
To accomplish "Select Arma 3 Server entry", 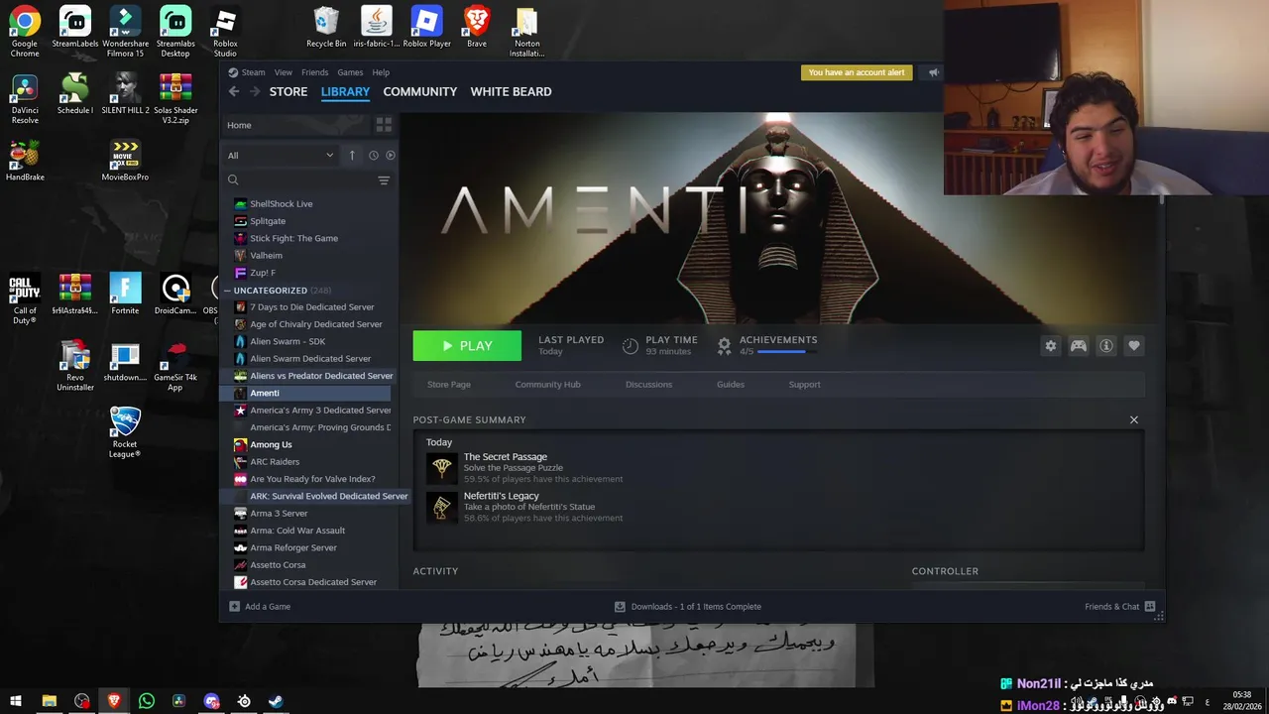I will tap(279, 514).
